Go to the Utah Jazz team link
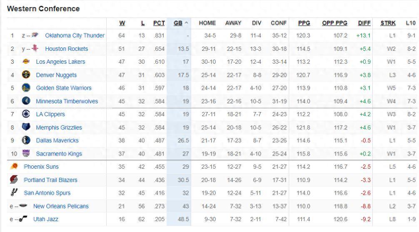The width and height of the screenshot is (419, 232). (46, 219)
